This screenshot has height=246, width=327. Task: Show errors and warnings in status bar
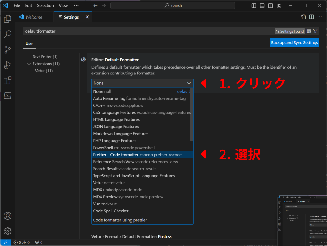(x=22, y=242)
